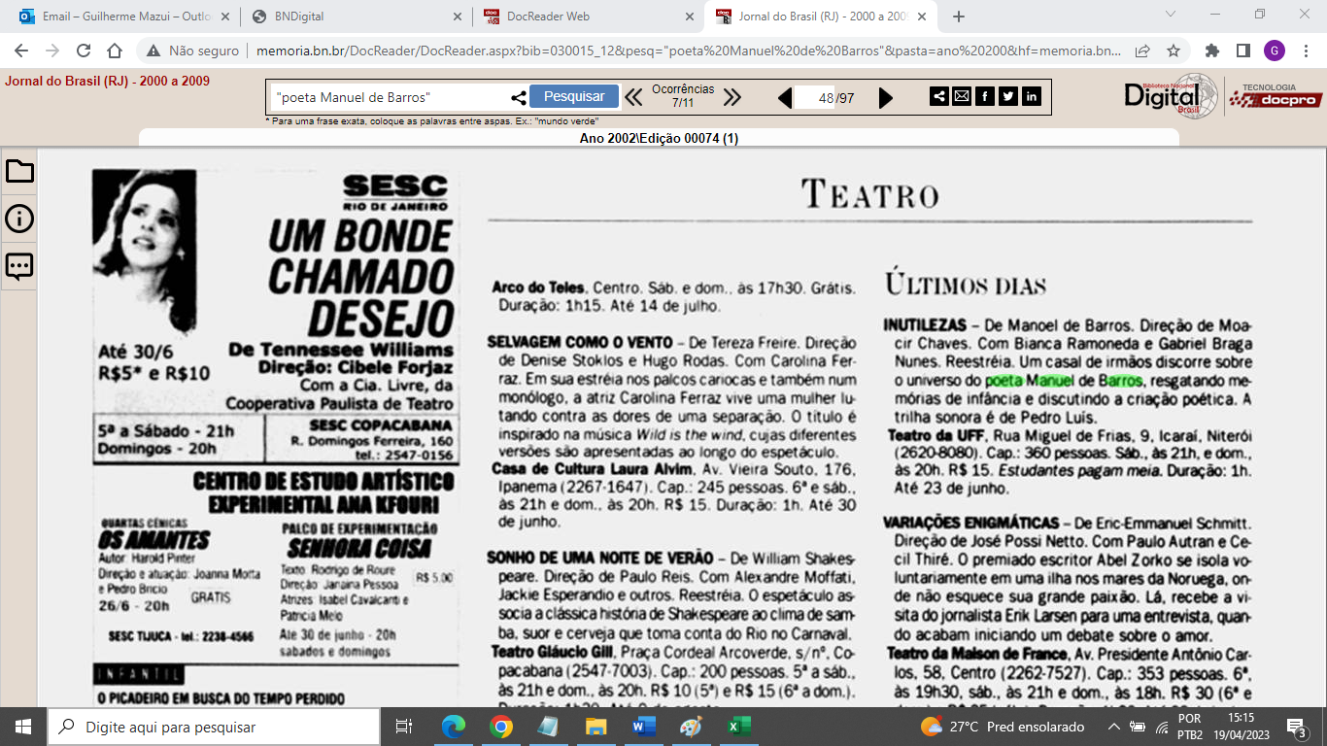Open the notification center icon

pyautogui.click(x=1298, y=727)
